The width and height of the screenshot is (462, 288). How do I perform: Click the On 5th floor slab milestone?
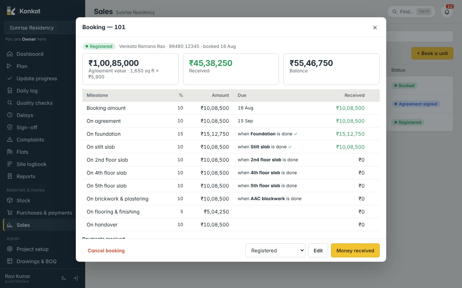point(106,186)
